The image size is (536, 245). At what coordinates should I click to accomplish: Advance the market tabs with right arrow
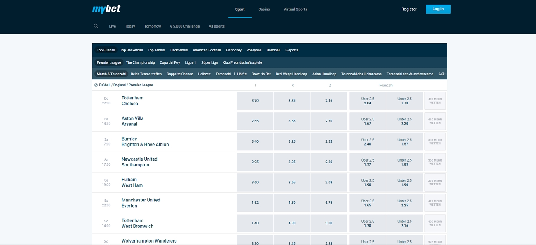444,74
